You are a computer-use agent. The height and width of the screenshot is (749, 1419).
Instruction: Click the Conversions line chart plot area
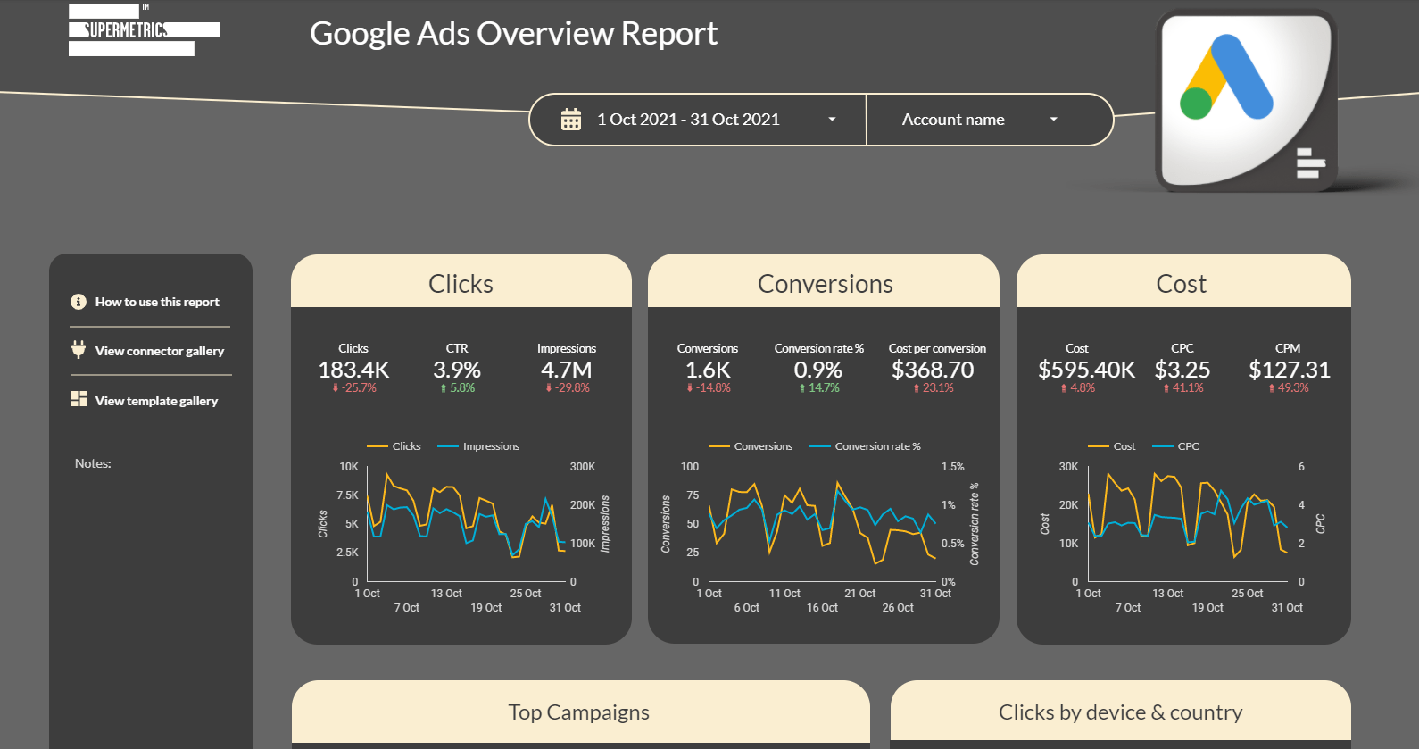(822, 524)
